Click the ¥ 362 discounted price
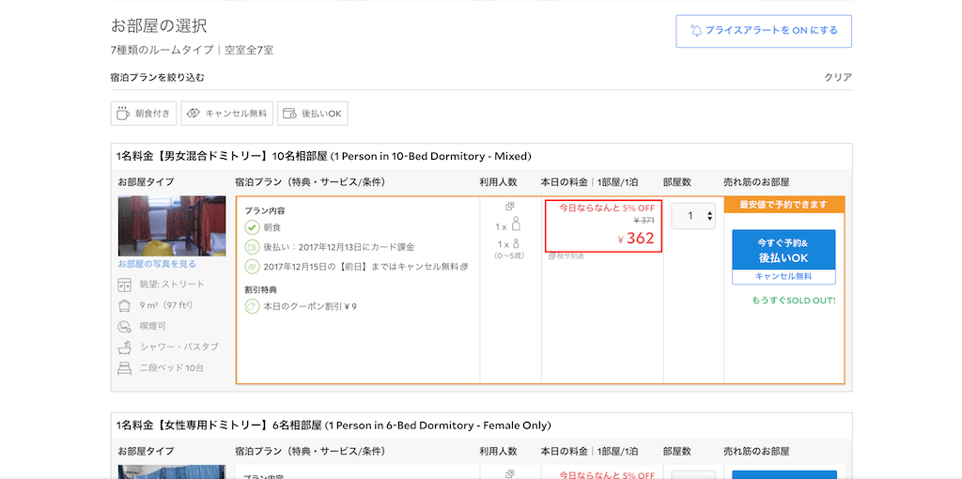Screen dimensions: 962x479 636,239
